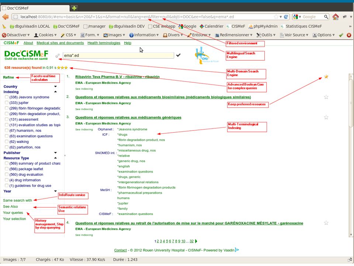Image resolution: width=354 pixels, height=266 pixels.
Task: Expand the Publisher facet
Action: [x=55, y=153]
